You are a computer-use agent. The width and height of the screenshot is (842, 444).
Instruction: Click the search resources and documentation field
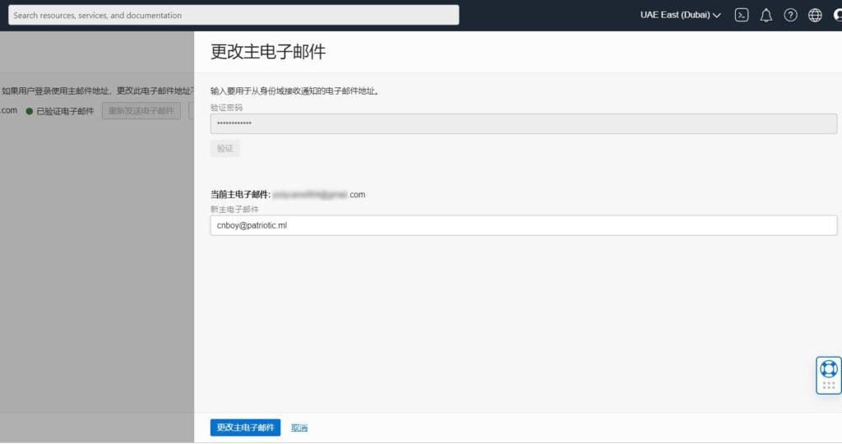tap(234, 15)
